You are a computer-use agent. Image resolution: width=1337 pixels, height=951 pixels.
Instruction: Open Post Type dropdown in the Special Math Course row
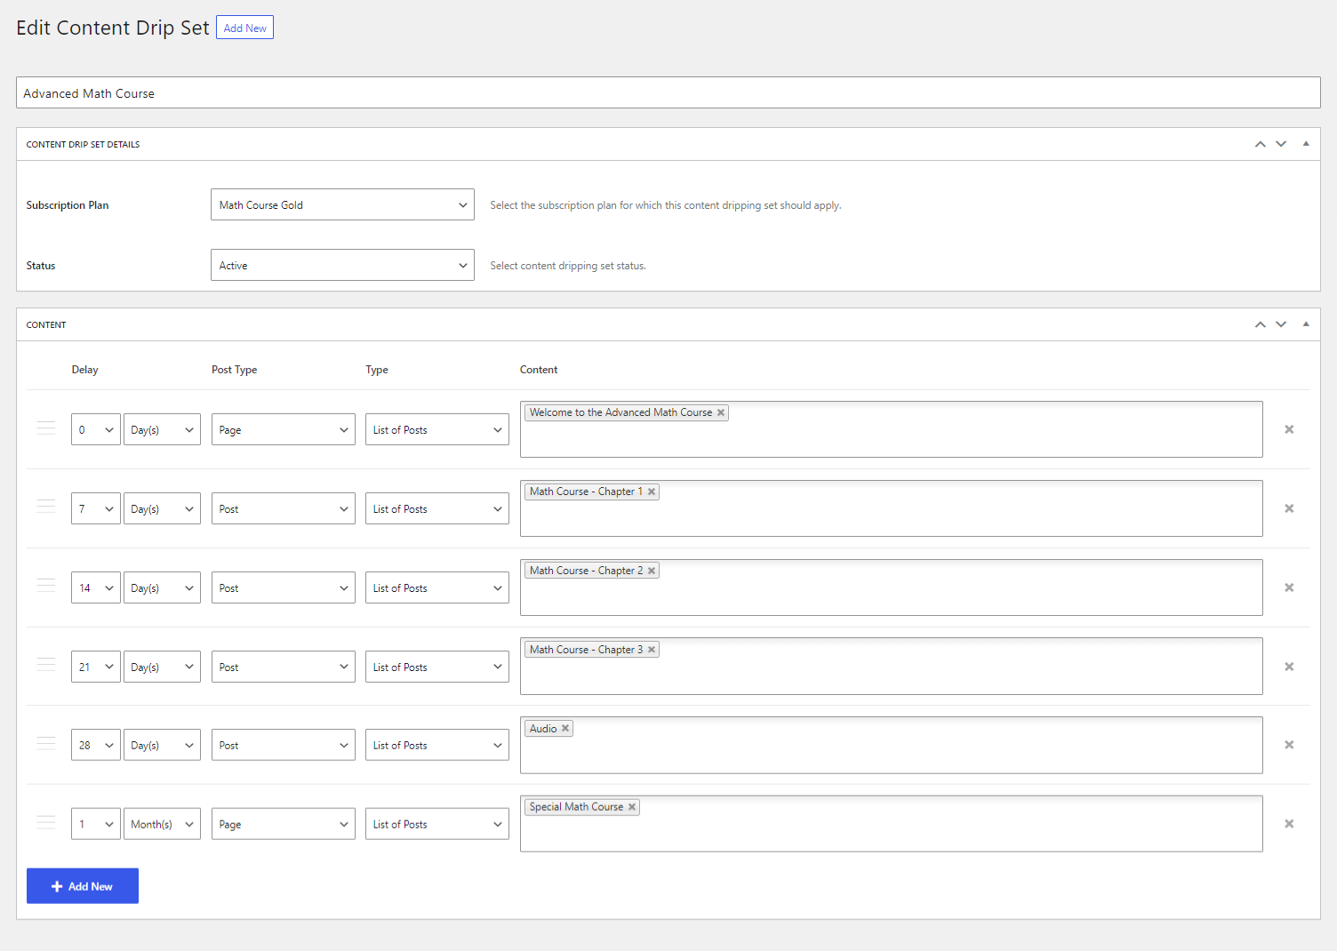[284, 824]
